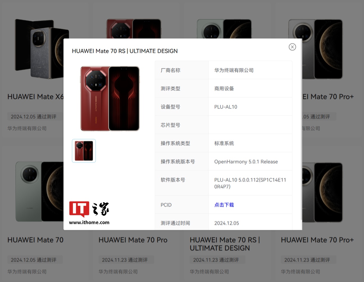
Task: Open the HUAWEI Mate 70 Pro card title
Action: (x=133, y=240)
